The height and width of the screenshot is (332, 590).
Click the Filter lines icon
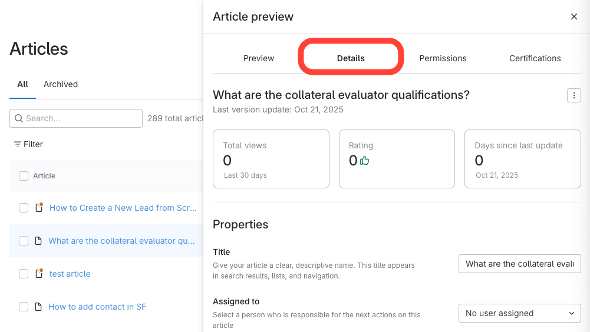coord(18,144)
